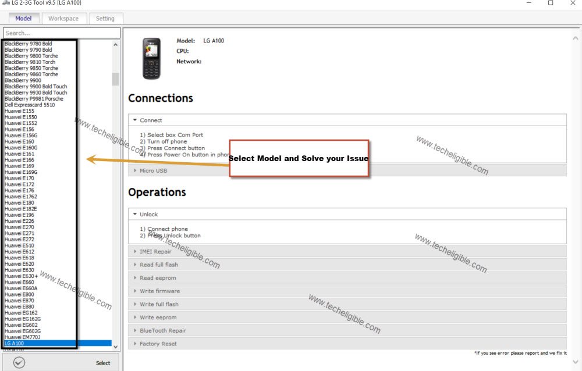Select Huawei E510 in the list
Screen dimensions: 582x371
(19, 245)
